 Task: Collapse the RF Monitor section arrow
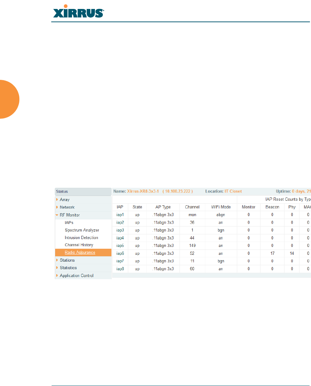click(57, 215)
